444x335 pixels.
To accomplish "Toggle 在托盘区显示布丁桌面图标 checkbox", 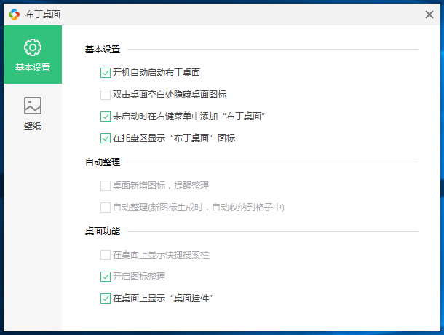I will pyautogui.click(x=106, y=138).
